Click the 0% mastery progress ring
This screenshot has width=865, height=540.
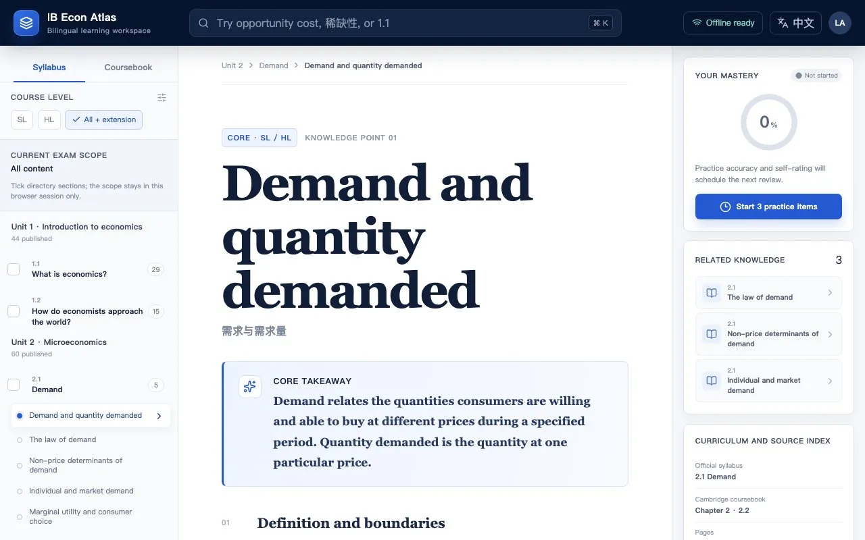[768, 122]
